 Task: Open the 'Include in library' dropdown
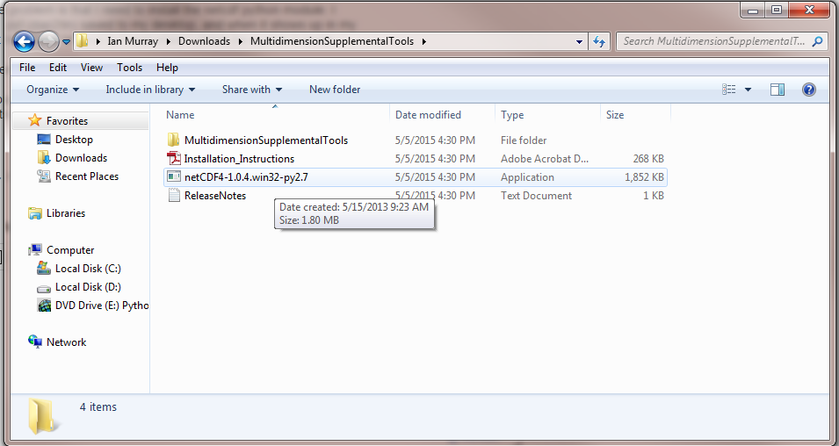pos(150,90)
